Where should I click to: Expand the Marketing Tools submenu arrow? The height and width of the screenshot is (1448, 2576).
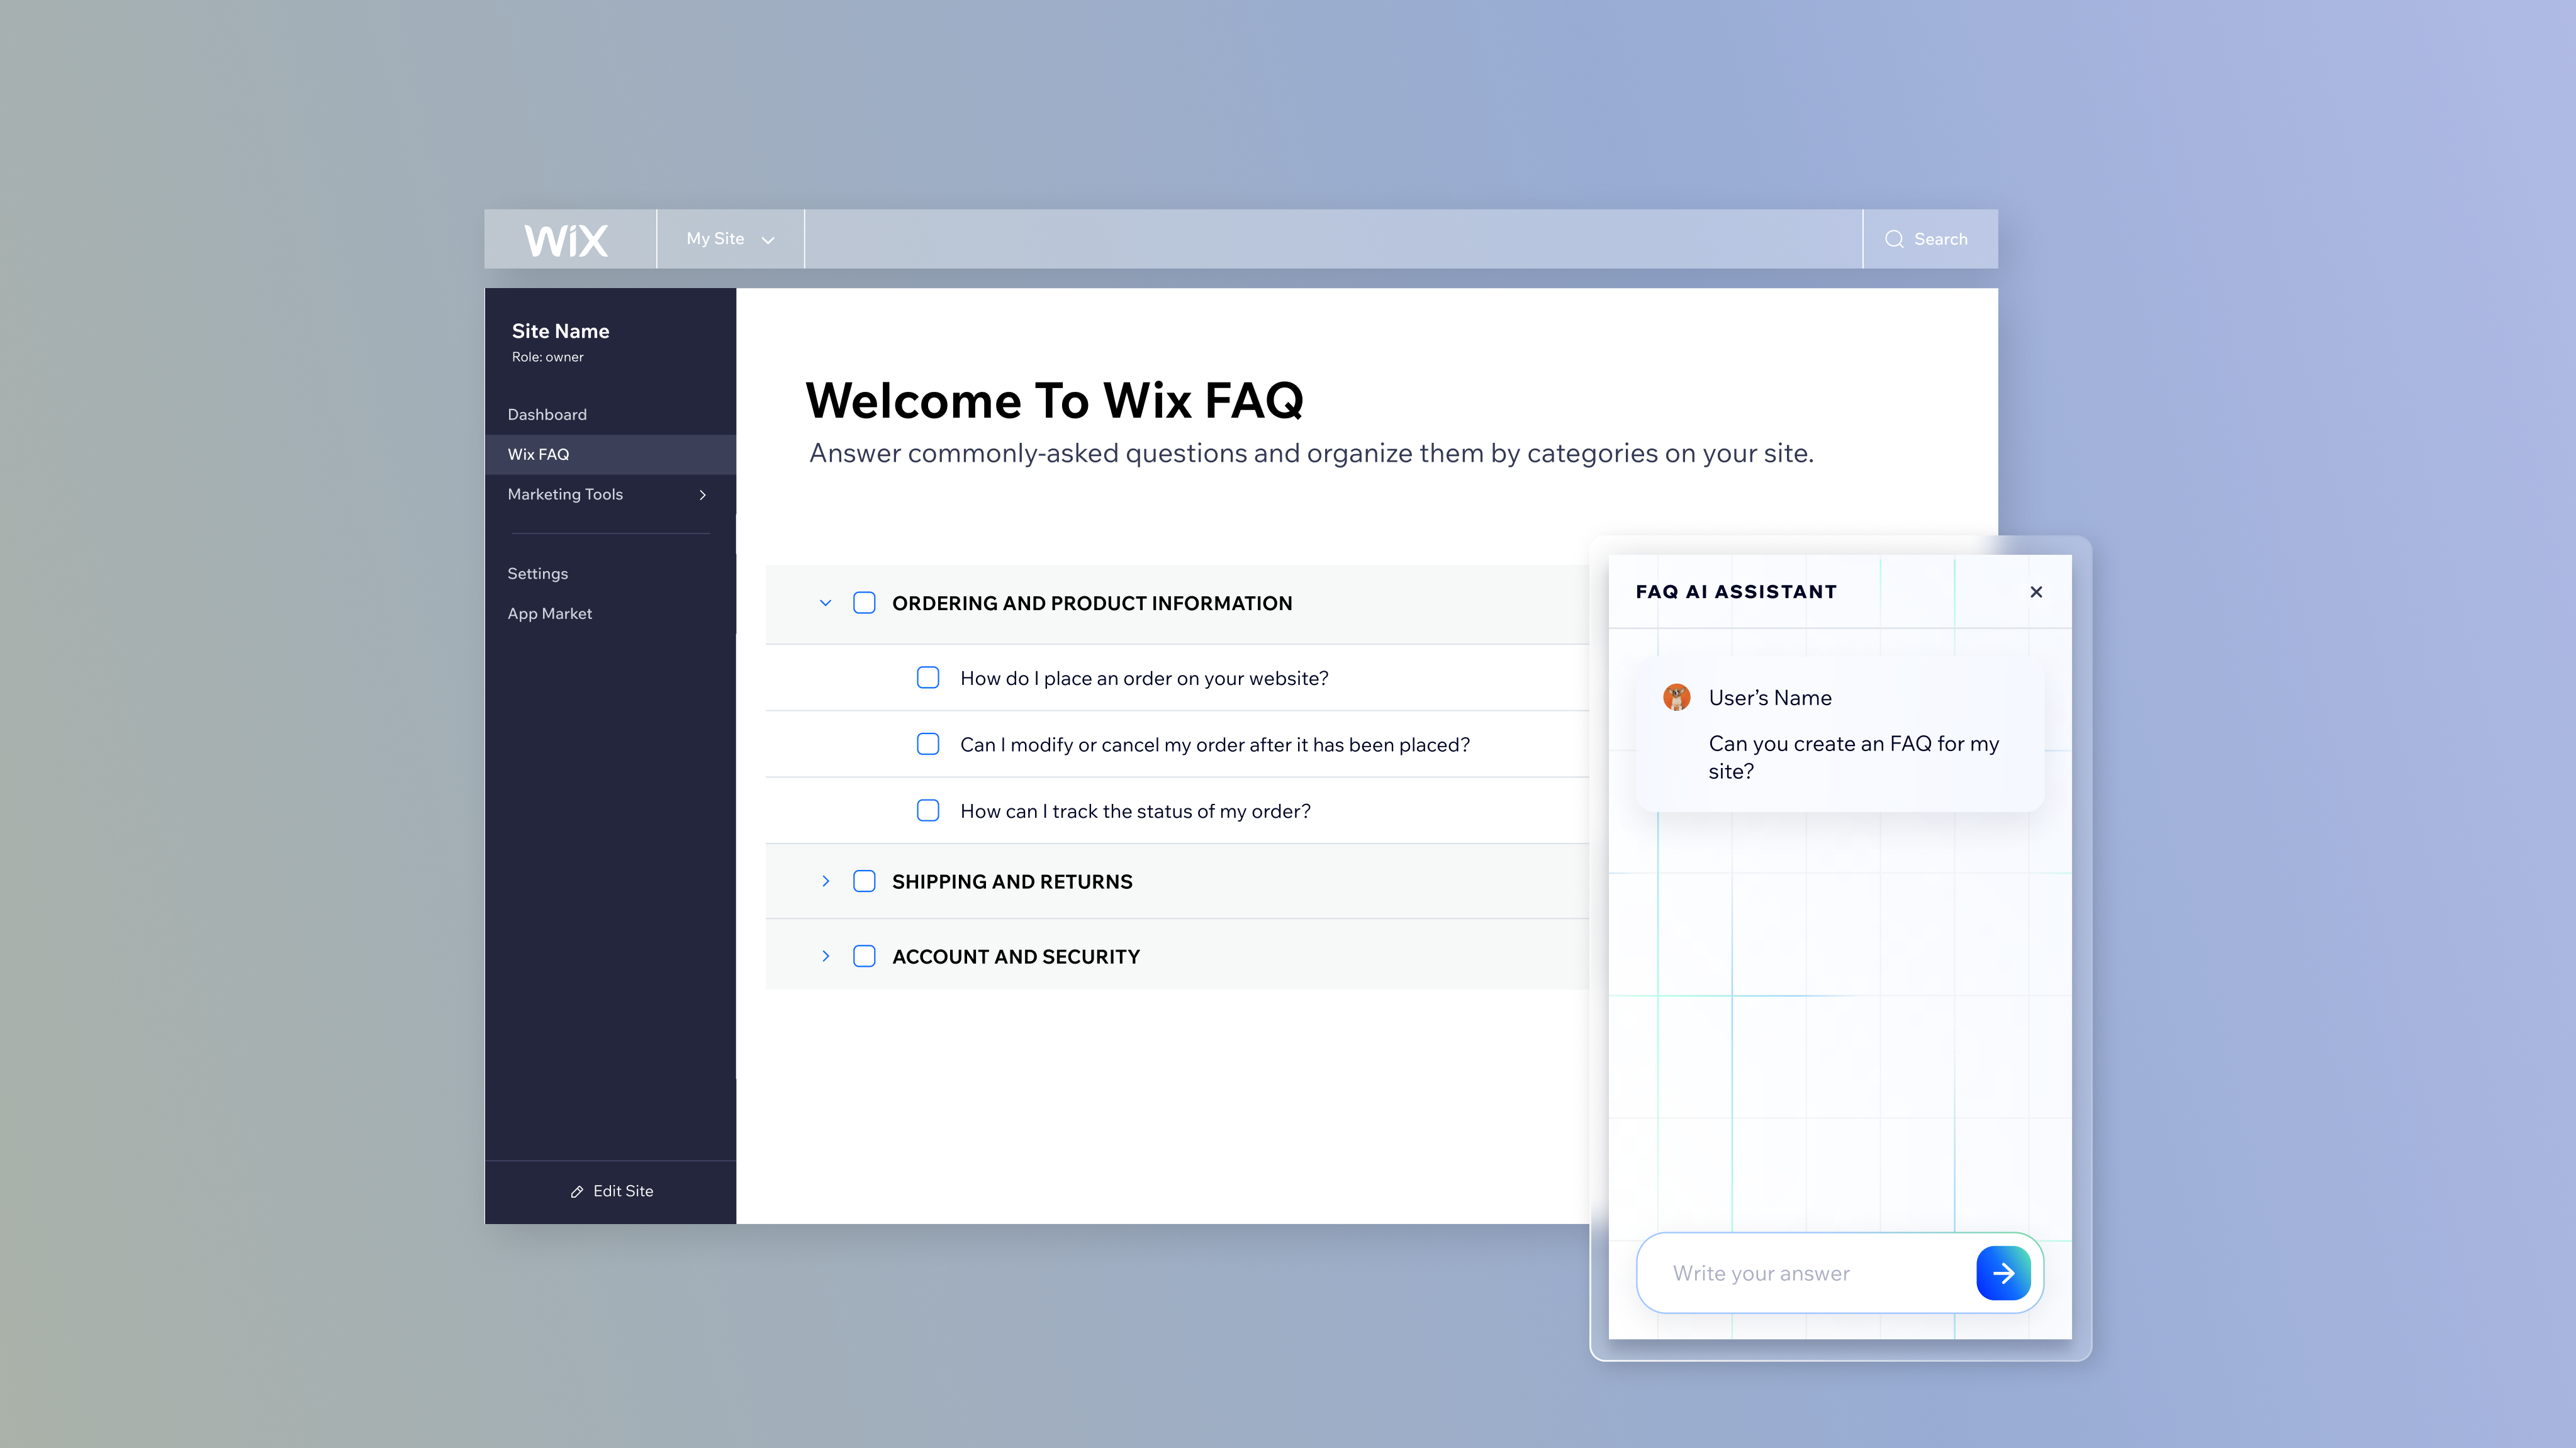[703, 495]
